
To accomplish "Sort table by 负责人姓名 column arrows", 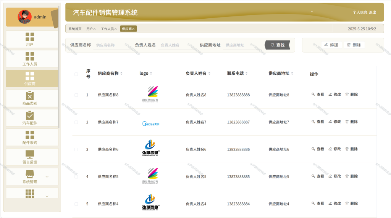I will click(209, 74).
